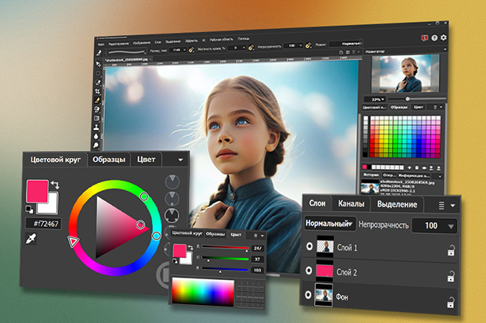This screenshot has width=486, height=323.
Task: Click the Navigator zoom slider handle
Action: tap(408, 99)
